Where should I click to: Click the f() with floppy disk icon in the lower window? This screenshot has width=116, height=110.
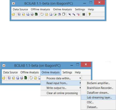click(17, 78)
